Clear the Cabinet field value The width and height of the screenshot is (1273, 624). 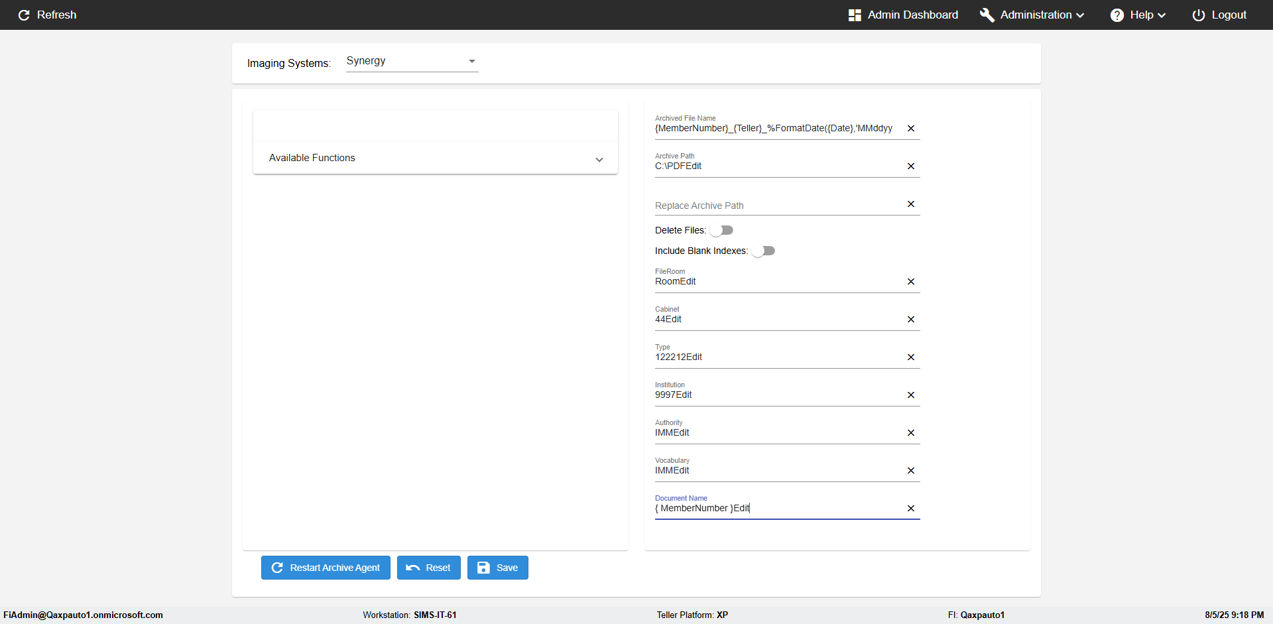pos(911,320)
